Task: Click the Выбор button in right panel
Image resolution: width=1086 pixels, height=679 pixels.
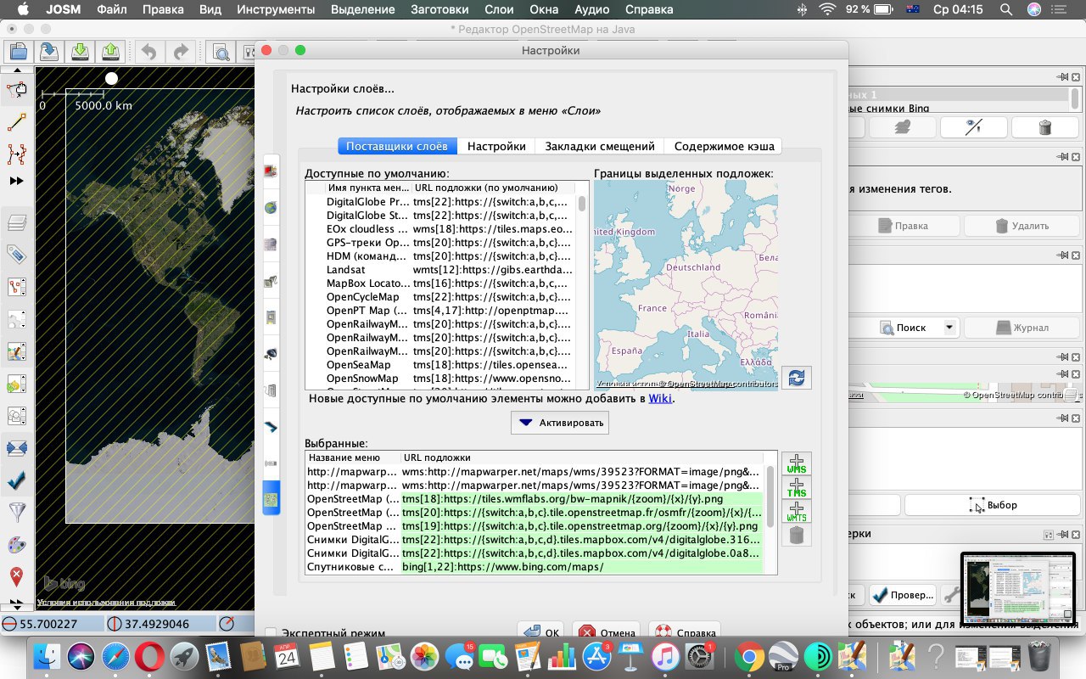Action: tap(992, 505)
